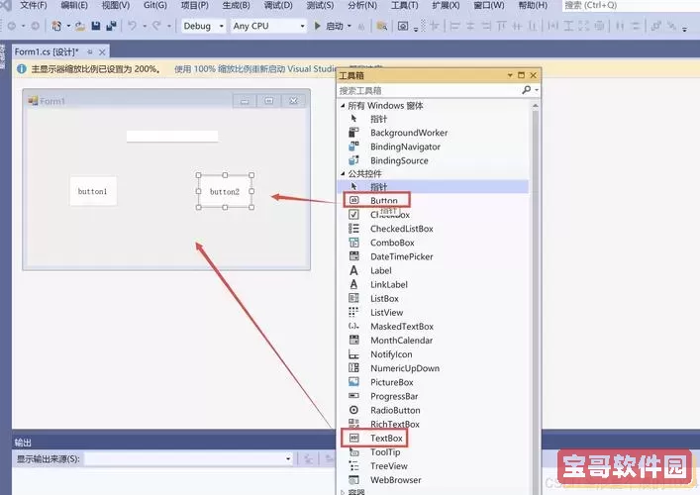Click the Redo arrow icon

click(x=156, y=26)
